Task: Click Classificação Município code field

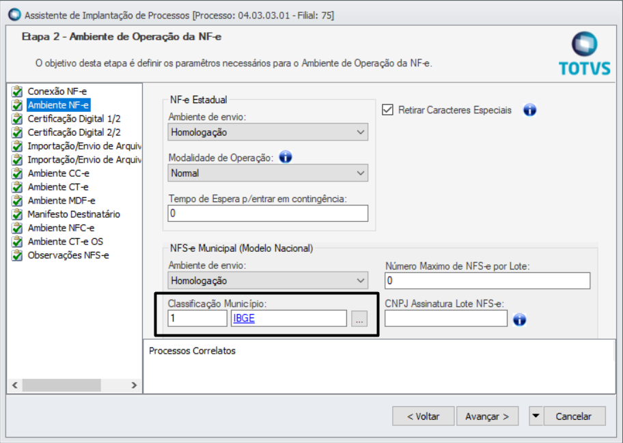Action: [x=197, y=318]
